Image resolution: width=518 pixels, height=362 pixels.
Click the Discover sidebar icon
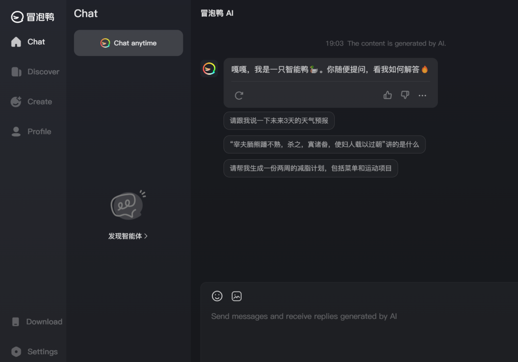coord(16,71)
